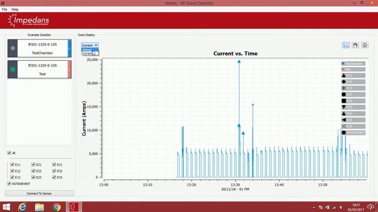Select the zoom tool above the chart
This screenshot has width=378, height=212.
346,45
